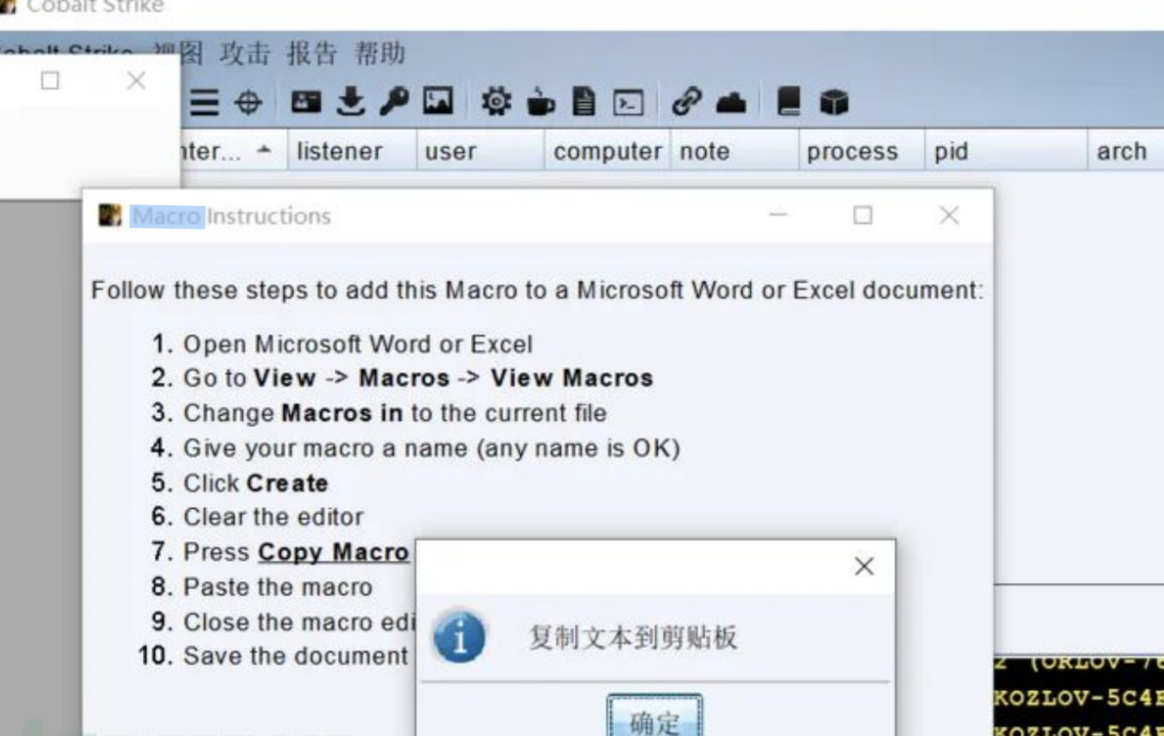Image resolution: width=1164 pixels, height=736 pixels.
Task: Click the highlighted Macro word in title
Action: 167,216
